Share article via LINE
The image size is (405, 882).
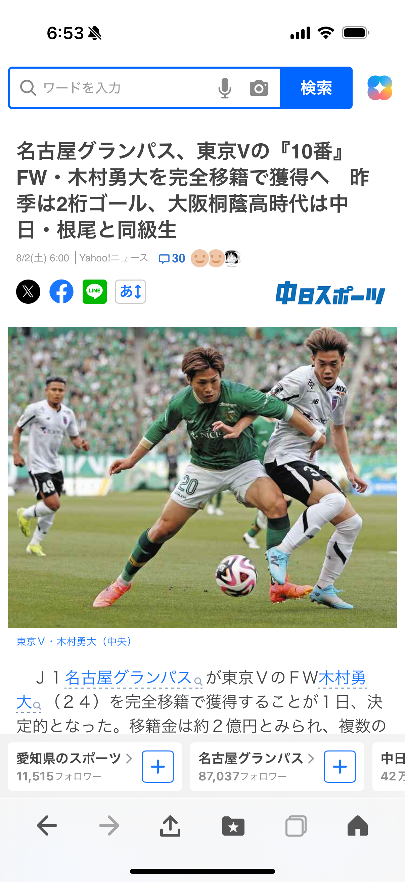95,292
